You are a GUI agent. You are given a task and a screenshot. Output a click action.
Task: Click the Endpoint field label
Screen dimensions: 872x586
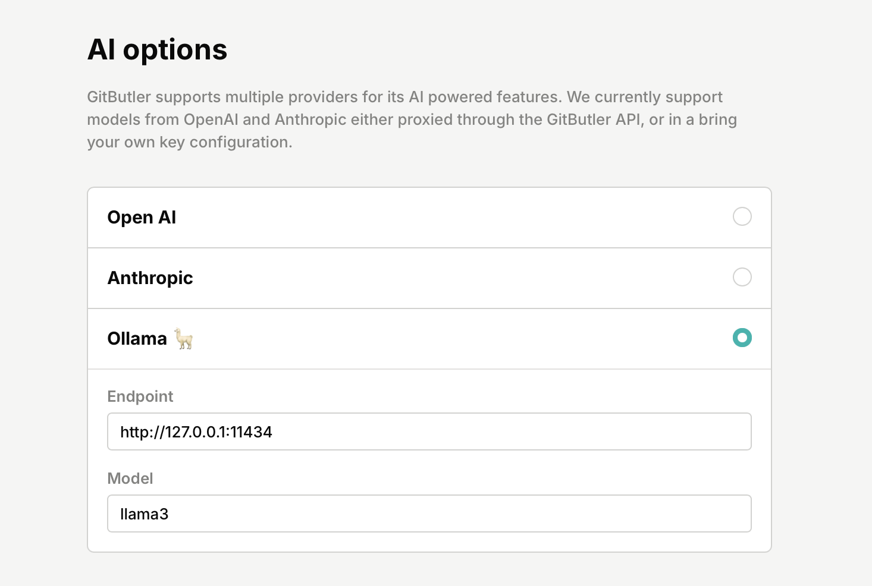tap(140, 396)
